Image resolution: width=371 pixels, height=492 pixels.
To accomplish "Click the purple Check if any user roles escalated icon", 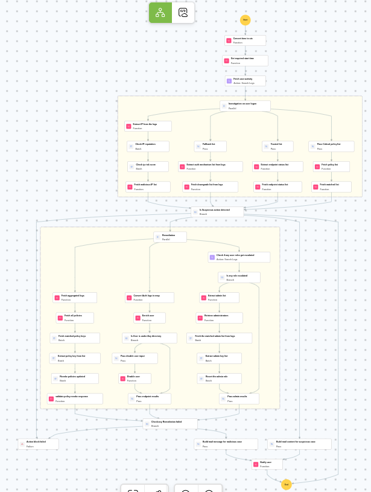I will [212, 257].
